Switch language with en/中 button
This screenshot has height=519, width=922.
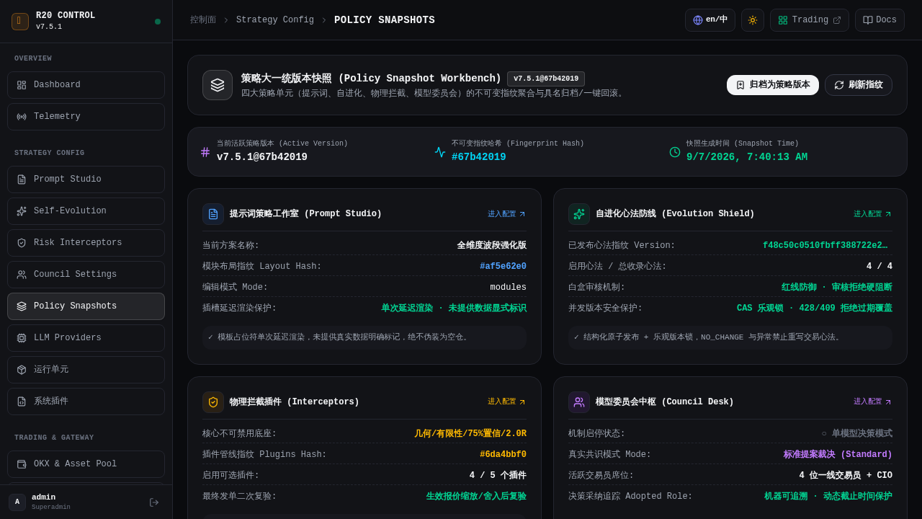point(710,20)
